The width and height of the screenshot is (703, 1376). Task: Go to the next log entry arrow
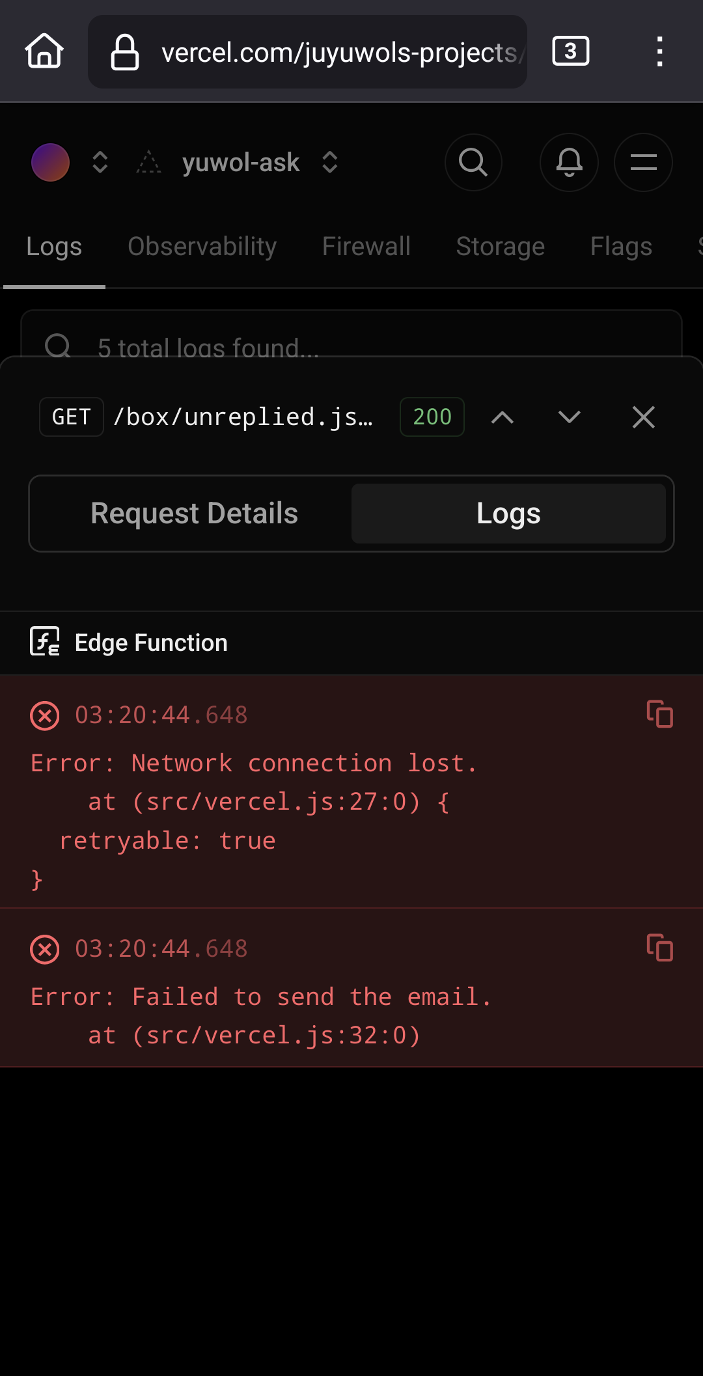tap(570, 417)
